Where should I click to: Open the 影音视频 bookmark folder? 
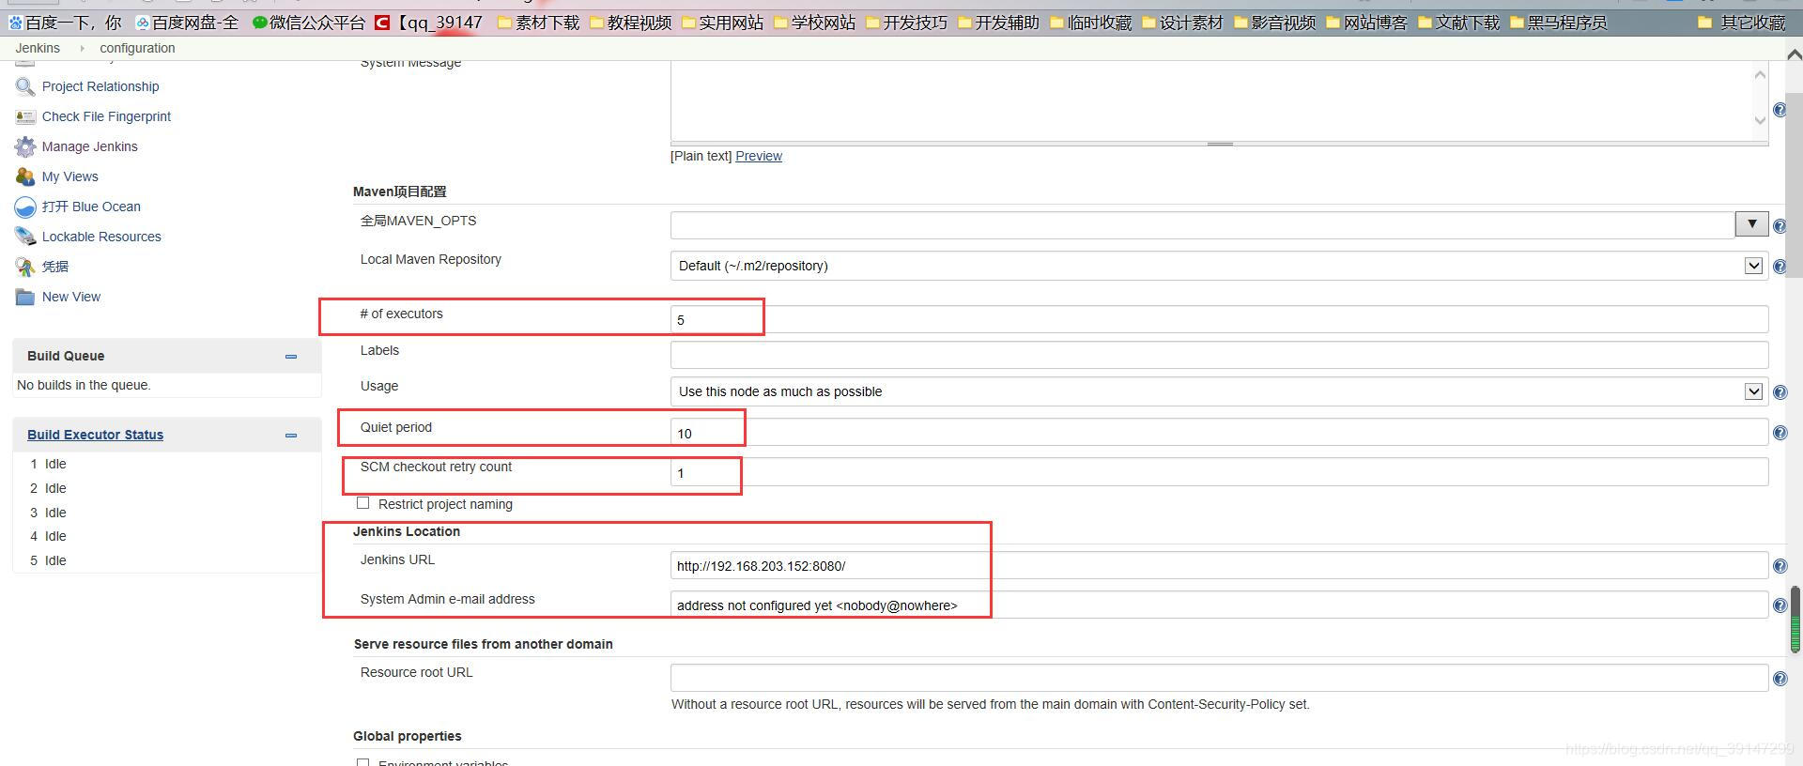pyautogui.click(x=1275, y=23)
